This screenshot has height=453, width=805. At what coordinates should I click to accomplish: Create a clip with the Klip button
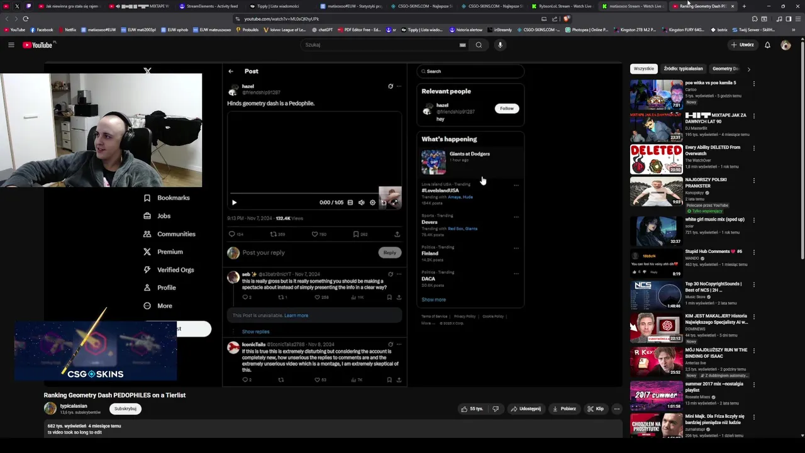tap(596, 409)
